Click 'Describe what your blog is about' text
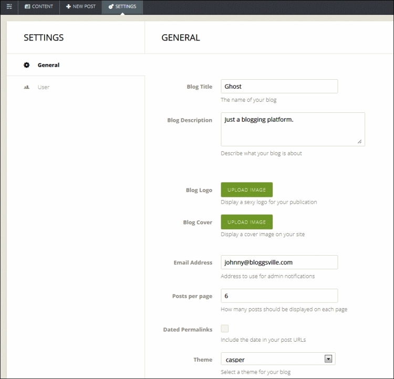Viewport: 394px width, 379px height. pos(261,153)
